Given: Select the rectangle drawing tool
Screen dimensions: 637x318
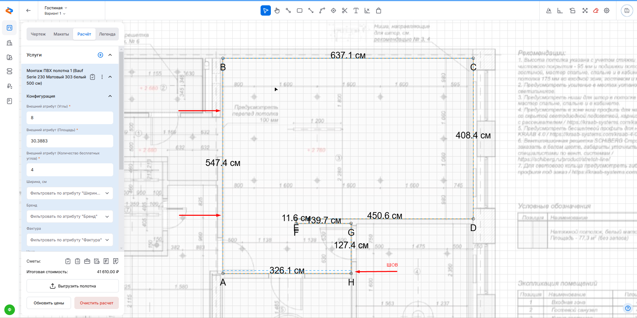Looking at the screenshot, I should click(299, 11).
